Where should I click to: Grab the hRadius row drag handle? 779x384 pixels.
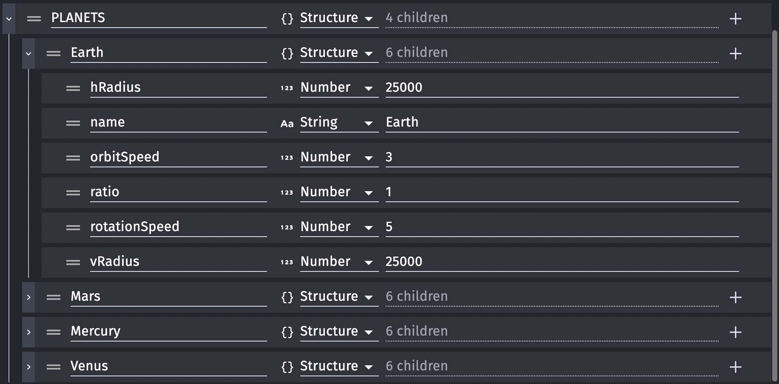(73, 88)
